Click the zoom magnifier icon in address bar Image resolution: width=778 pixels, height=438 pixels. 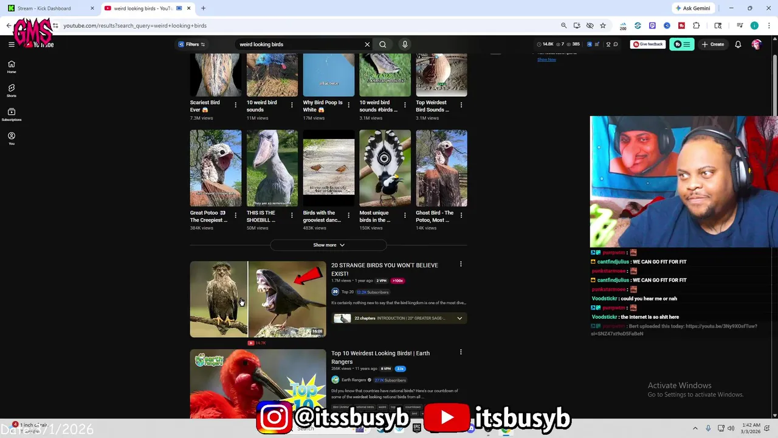click(563, 26)
